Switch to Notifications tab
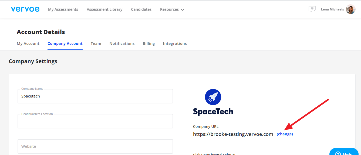 click(122, 44)
